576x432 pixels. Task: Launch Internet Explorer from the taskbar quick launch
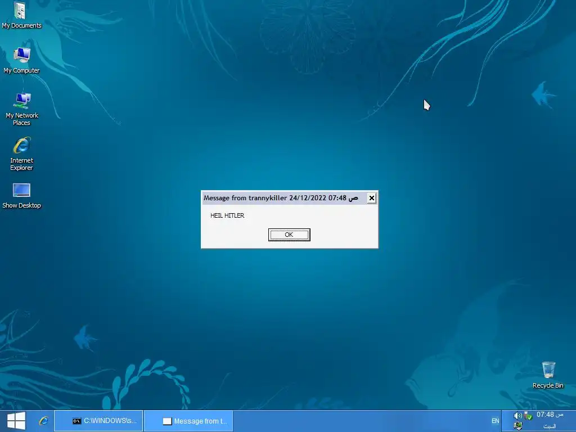[44, 421]
